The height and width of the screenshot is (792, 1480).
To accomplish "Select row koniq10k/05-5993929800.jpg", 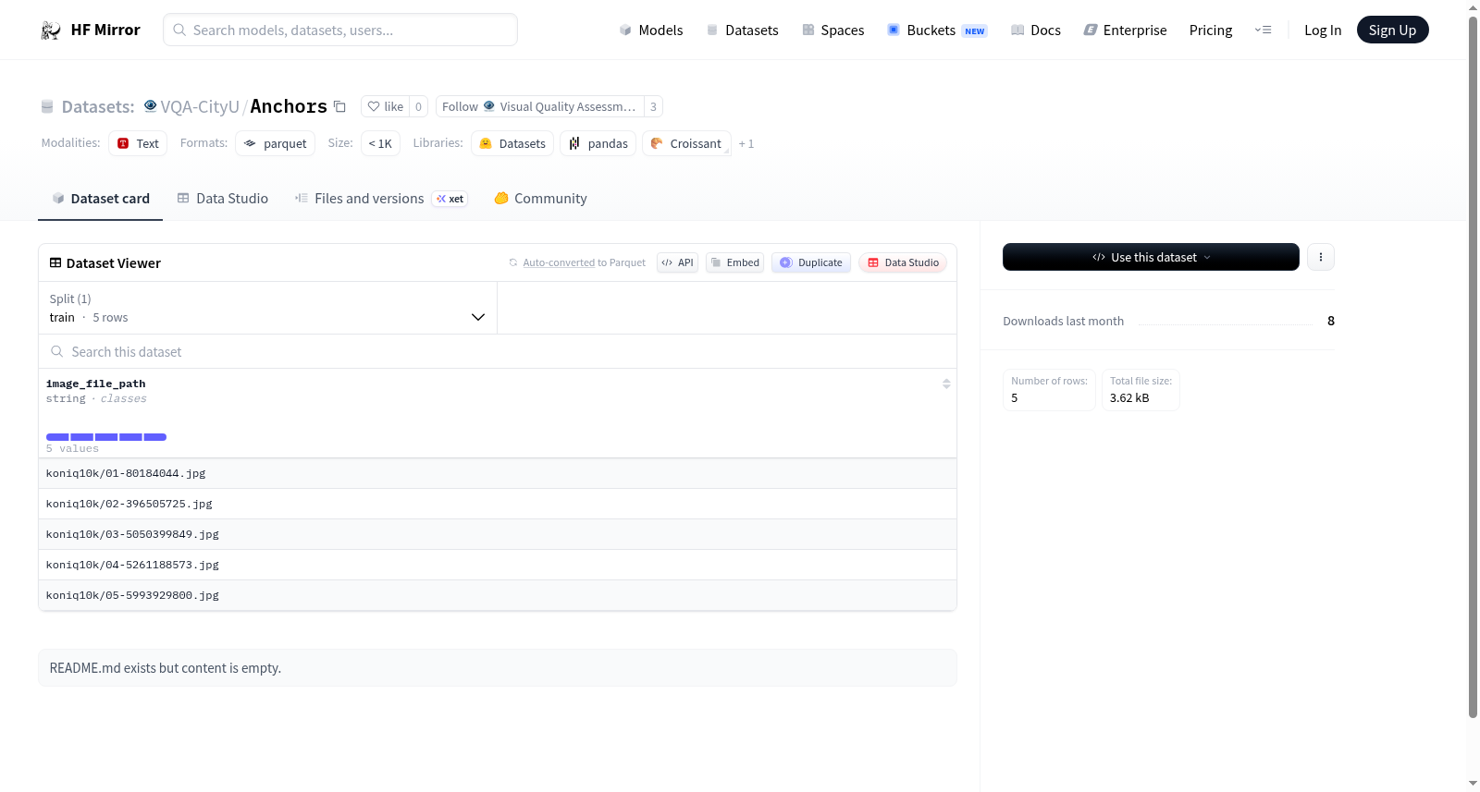I will (x=498, y=596).
